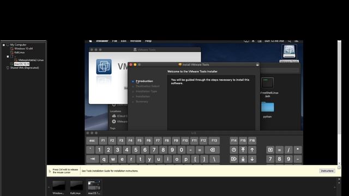Image resolution: width=349 pixels, height=196 pixels.
Task: Click the numpad 7 key
Action: tap(270, 159)
